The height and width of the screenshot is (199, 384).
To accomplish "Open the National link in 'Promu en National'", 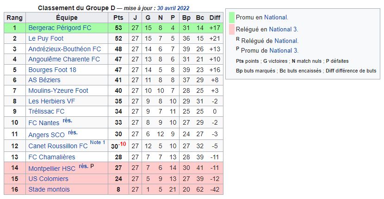I will (x=276, y=18).
